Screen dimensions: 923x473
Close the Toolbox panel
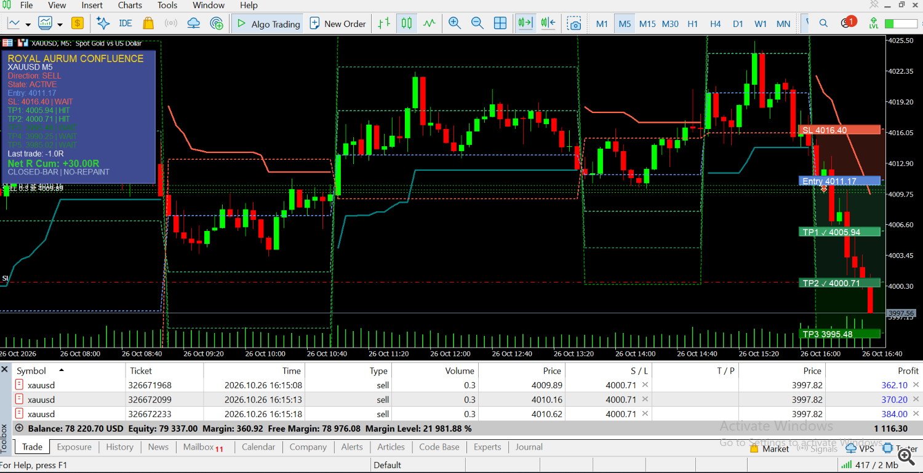4,369
